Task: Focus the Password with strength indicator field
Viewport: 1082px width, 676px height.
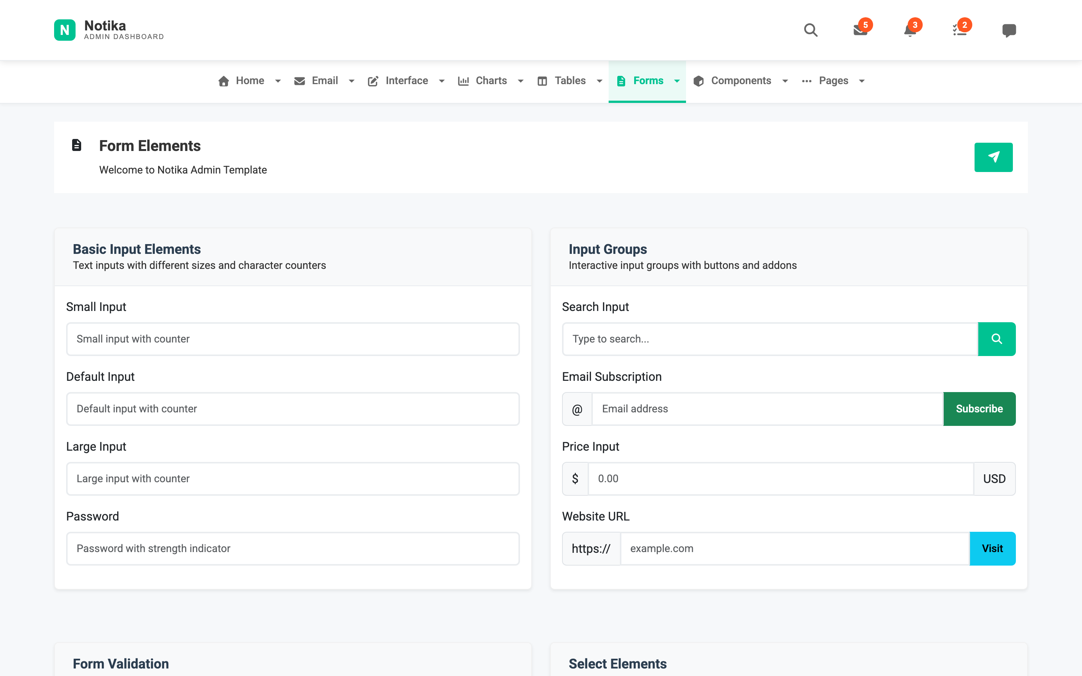Action: pyautogui.click(x=293, y=549)
